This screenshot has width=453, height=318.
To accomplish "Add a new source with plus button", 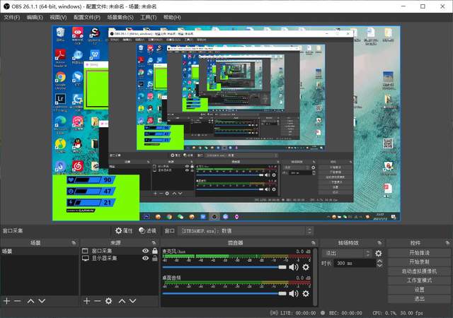I will point(86,301).
